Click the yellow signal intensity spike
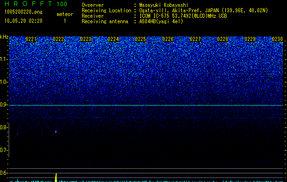 click(56, 177)
